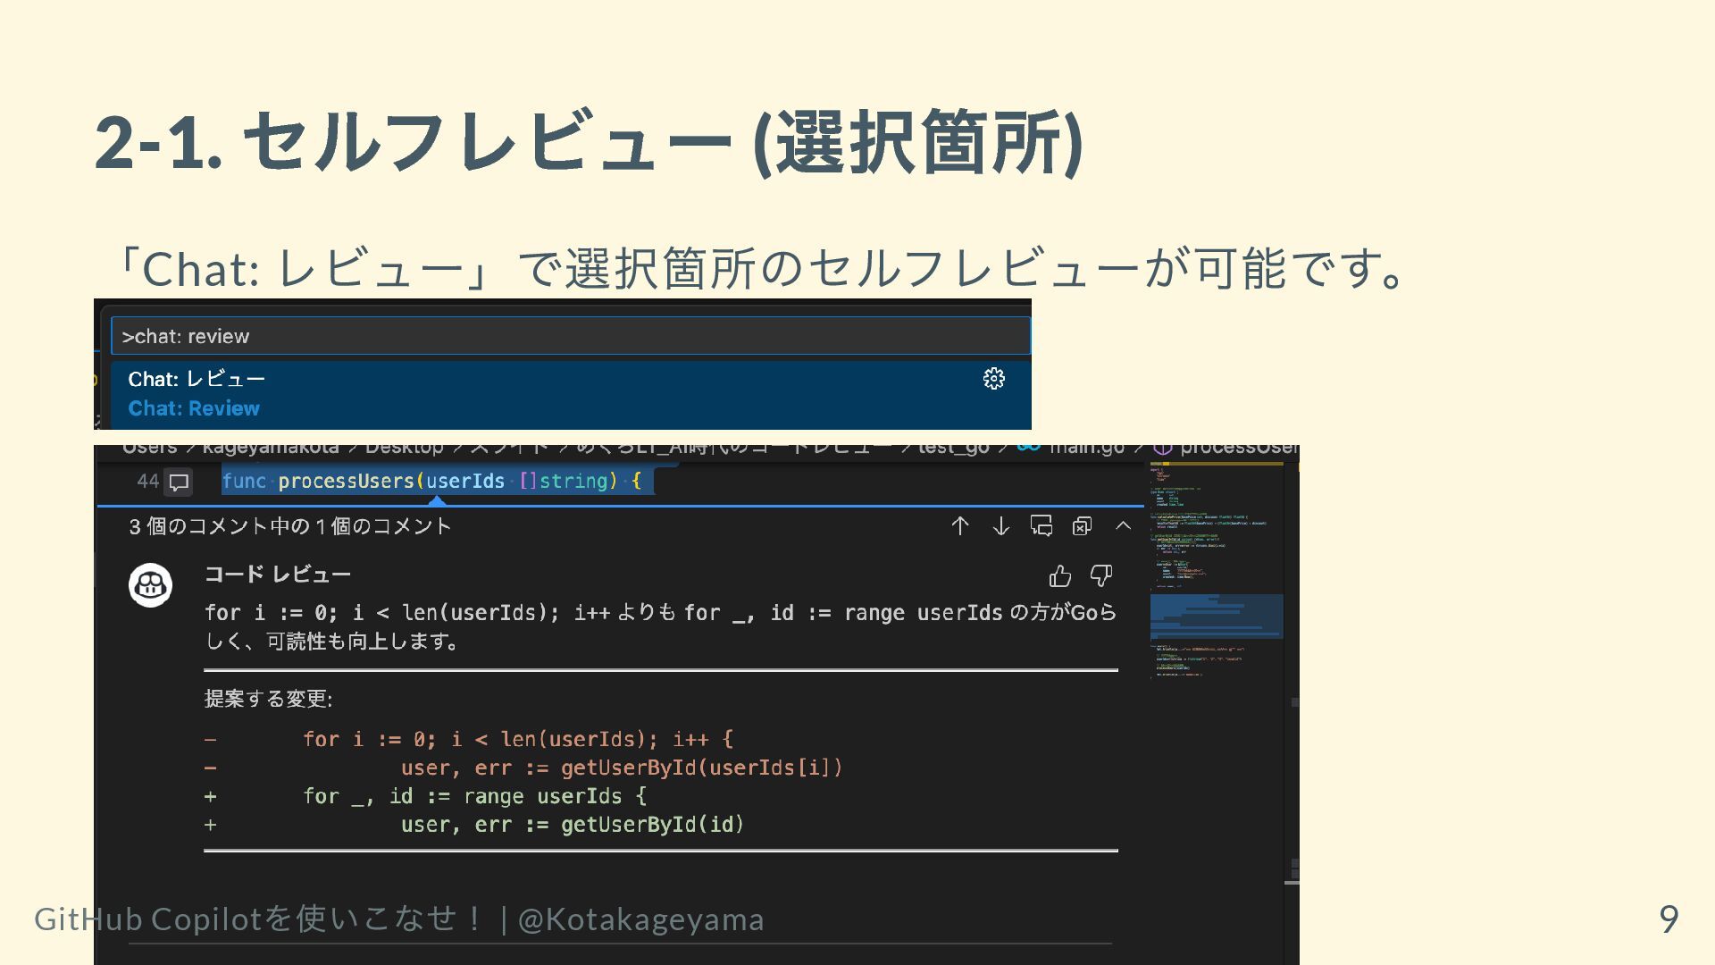1715x965 pixels.
Task: Give the code review a thumbs up
Action: [1060, 576]
